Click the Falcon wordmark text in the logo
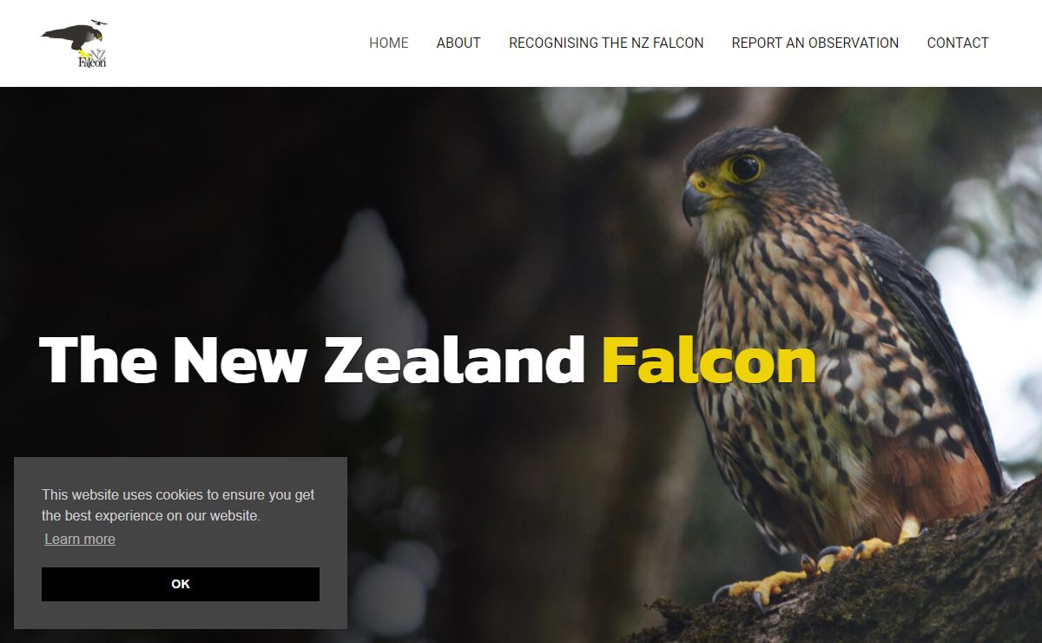 point(92,63)
